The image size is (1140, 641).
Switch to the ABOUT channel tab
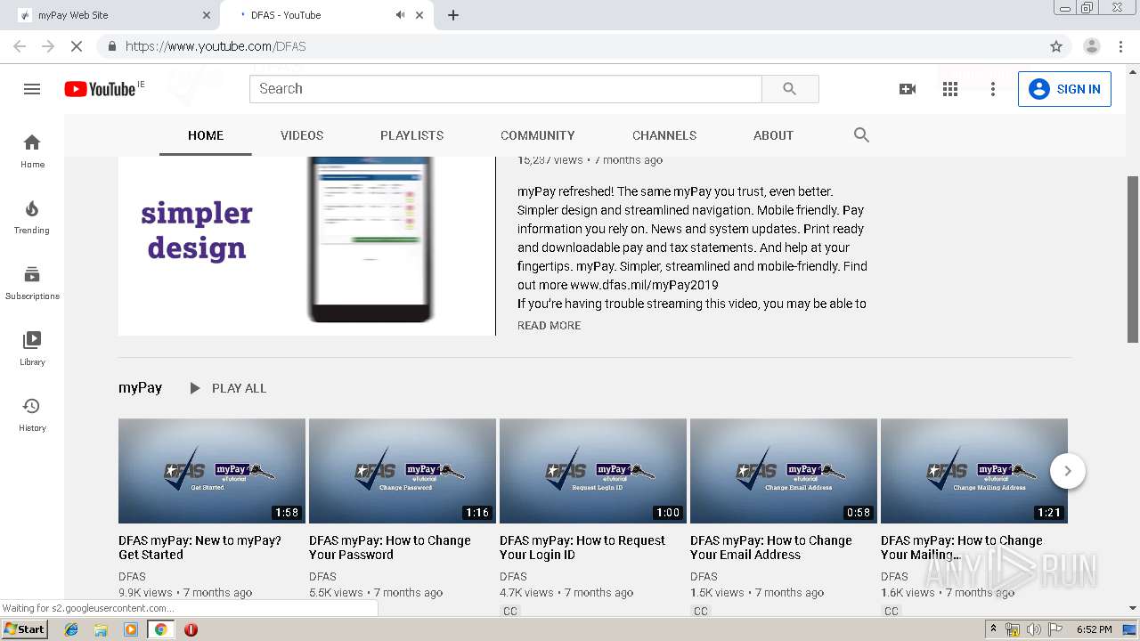(773, 135)
